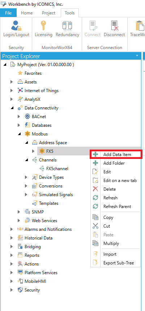Click the Simulated Signals f(x) icon
Viewport: 145px width, 311px height.
(x=35, y=195)
